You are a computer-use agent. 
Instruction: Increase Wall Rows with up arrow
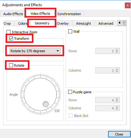117,50
